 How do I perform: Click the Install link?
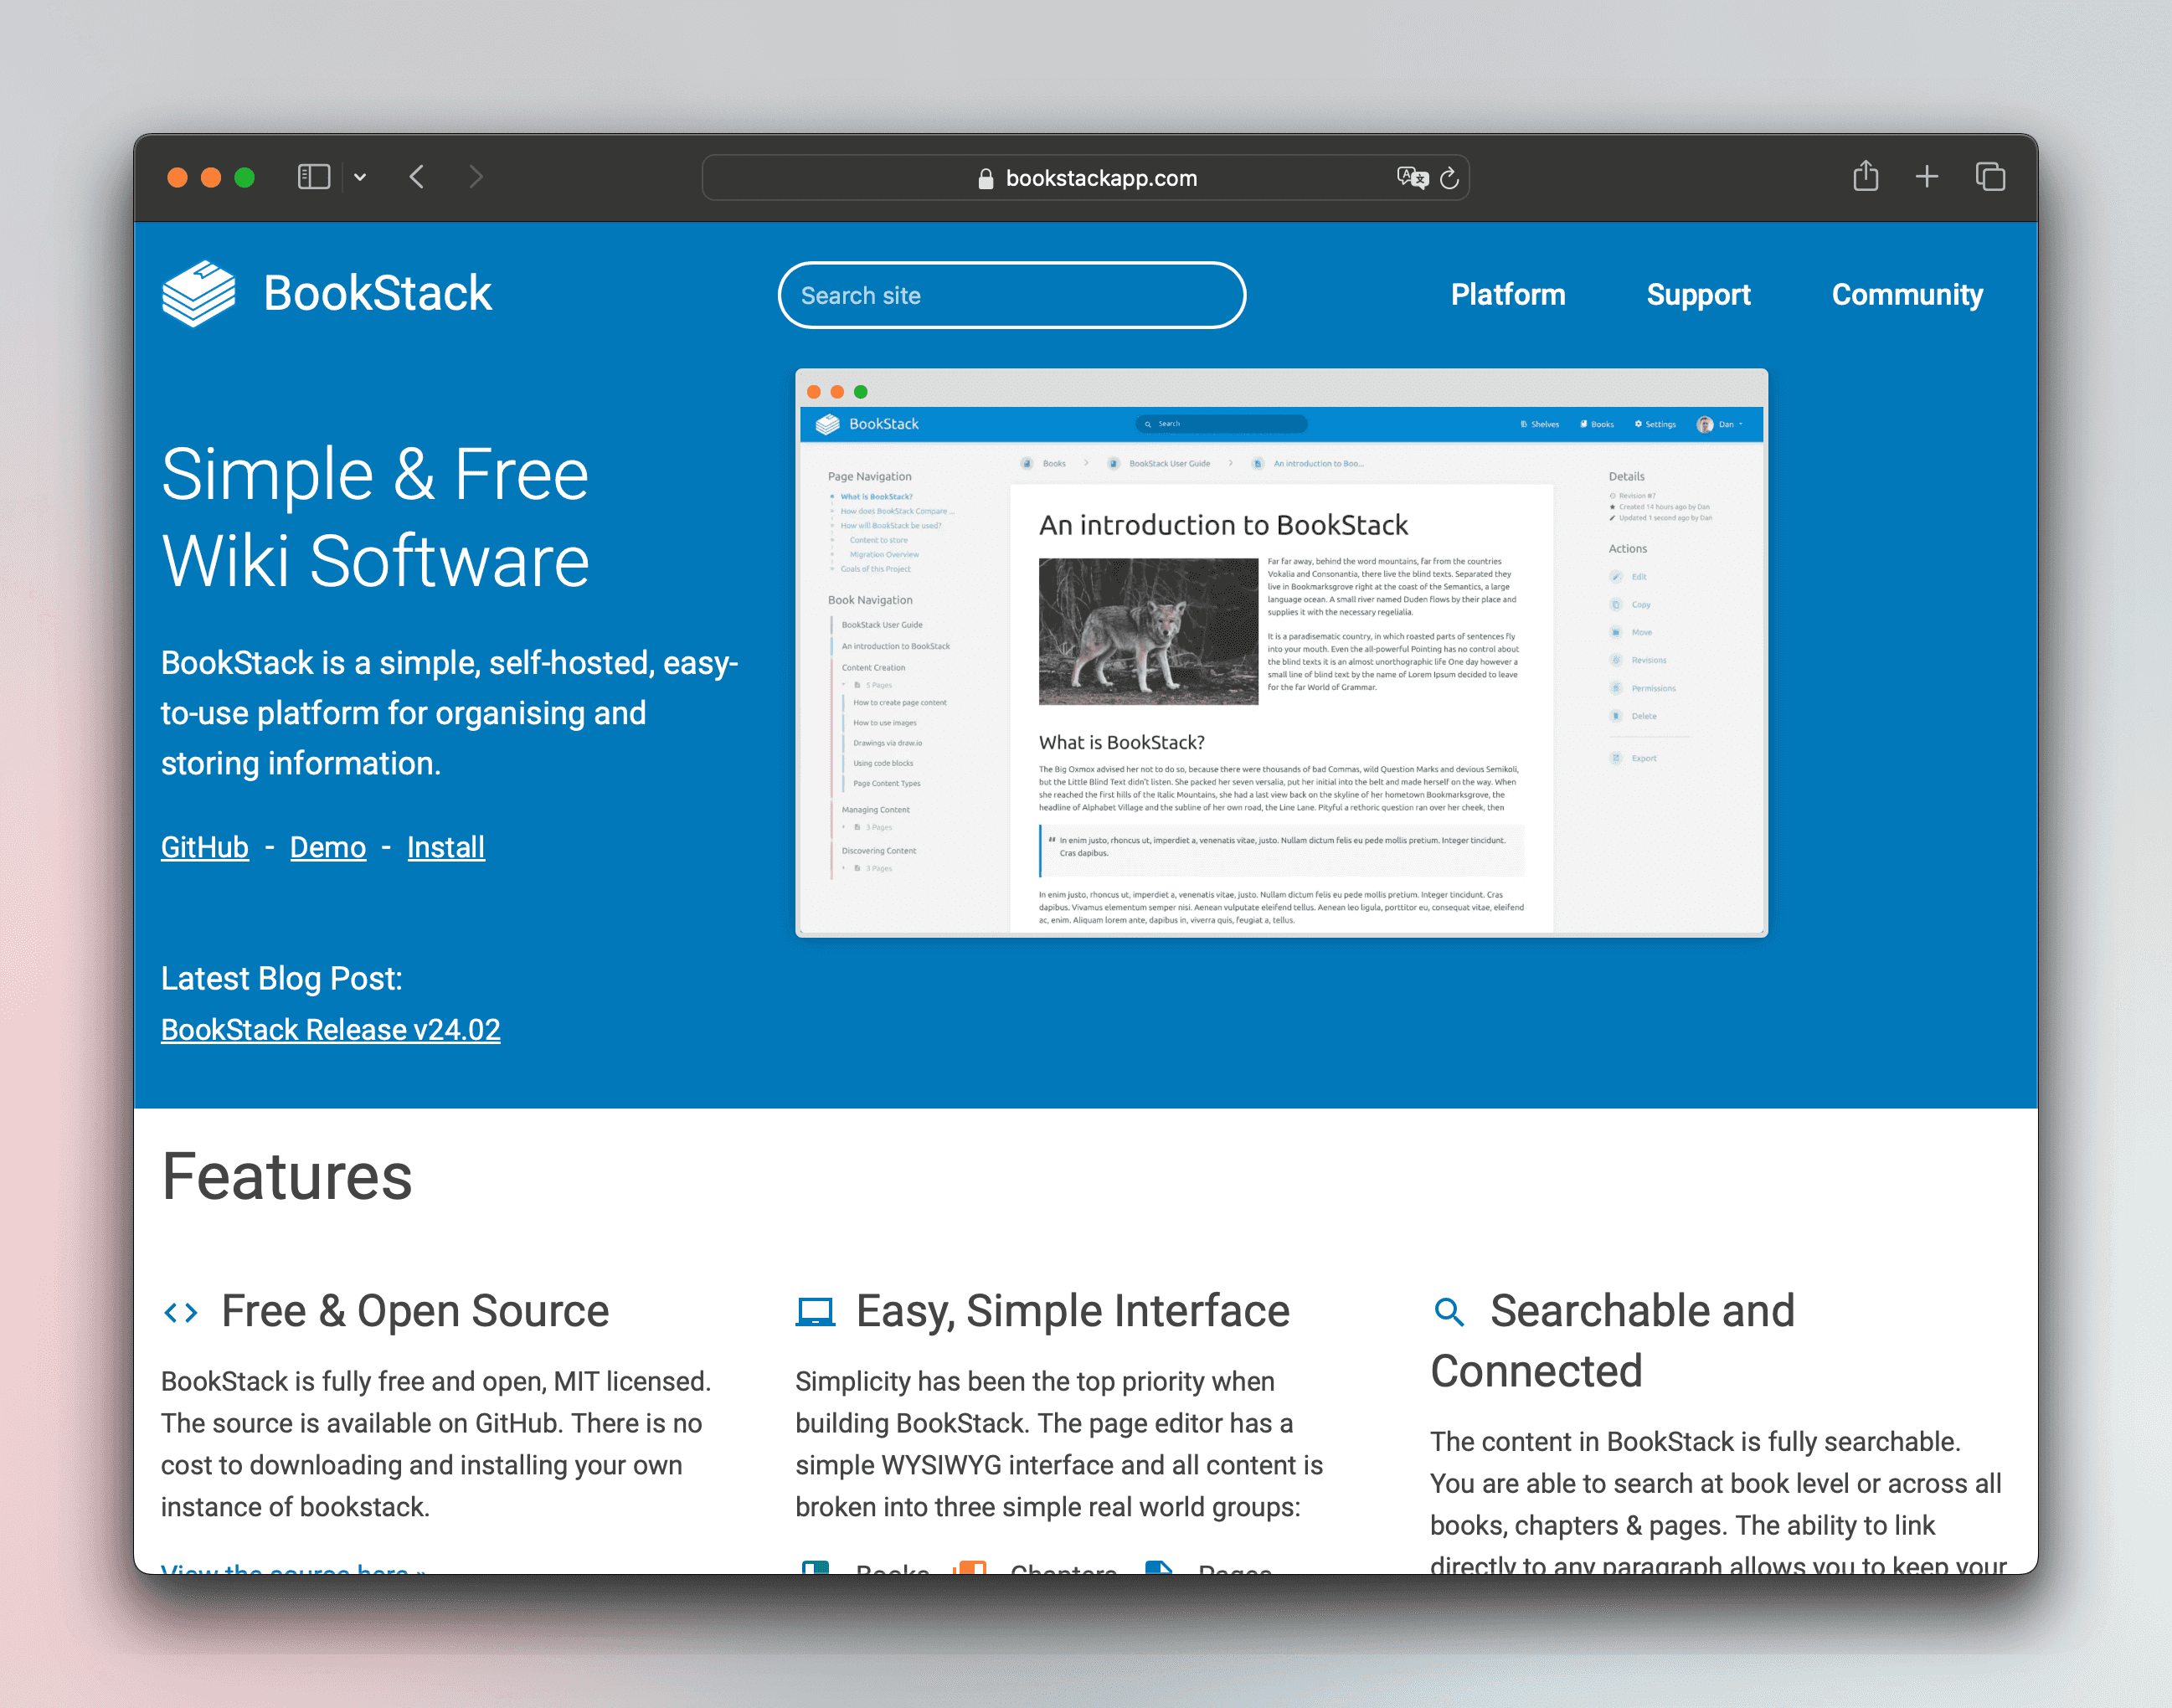[446, 847]
